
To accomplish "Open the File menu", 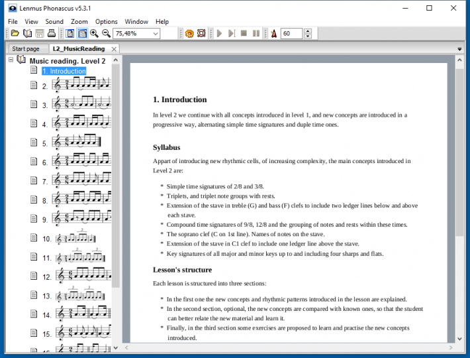I will point(13,22).
